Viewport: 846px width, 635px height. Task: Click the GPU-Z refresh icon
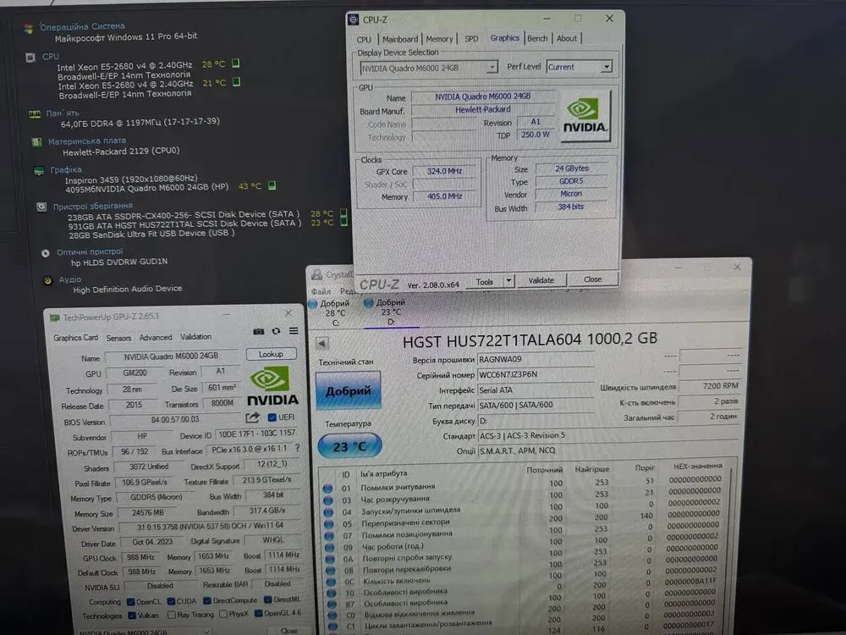276,331
